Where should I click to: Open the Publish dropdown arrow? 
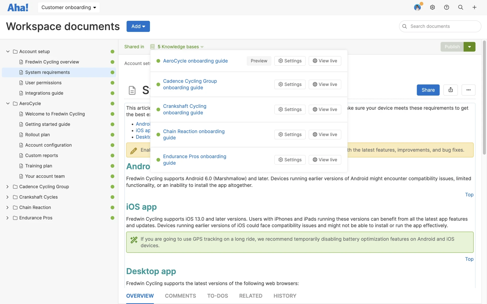coord(470,47)
